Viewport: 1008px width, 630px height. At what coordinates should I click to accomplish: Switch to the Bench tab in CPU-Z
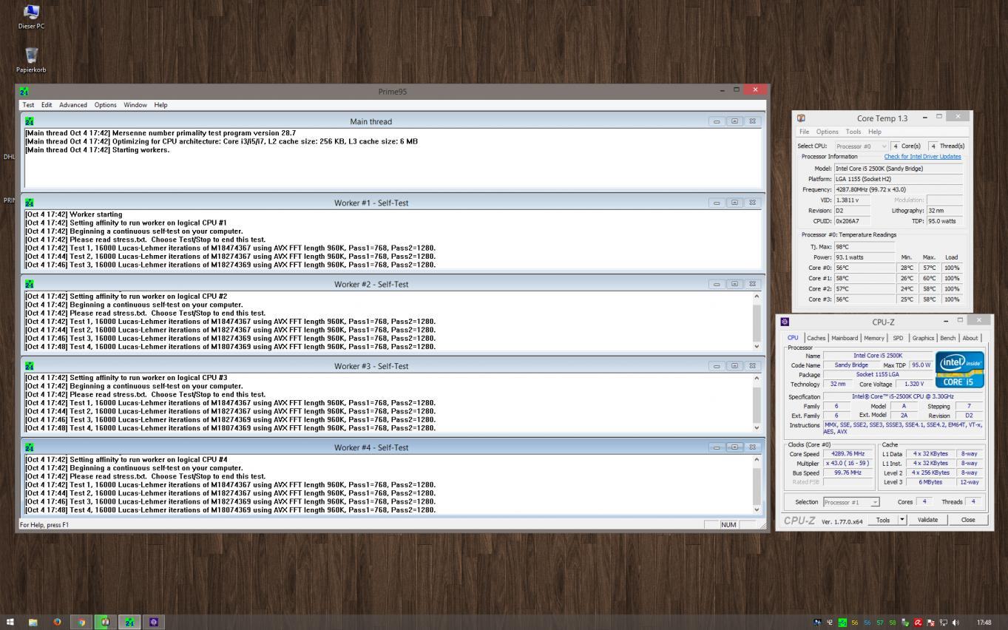coord(947,338)
